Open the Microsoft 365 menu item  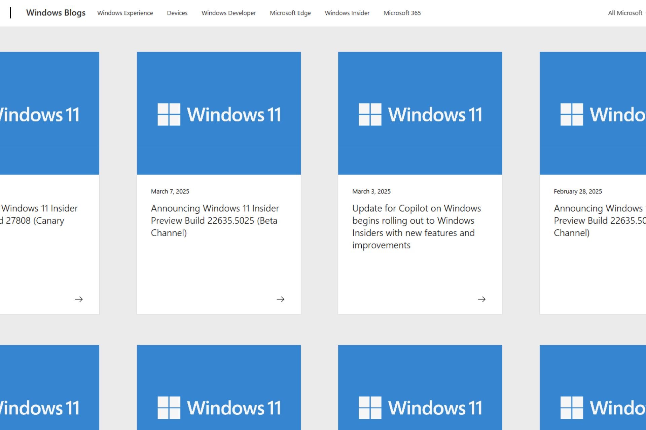coord(402,13)
